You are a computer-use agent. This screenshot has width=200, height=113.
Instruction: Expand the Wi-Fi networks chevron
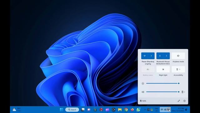151,56
